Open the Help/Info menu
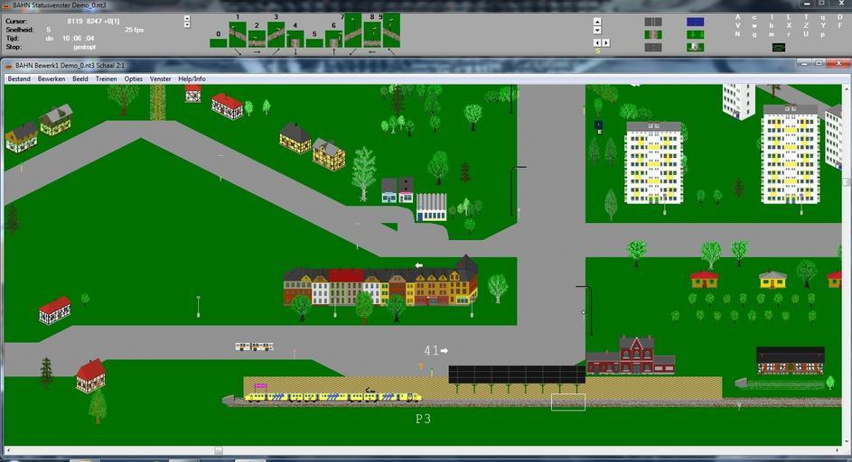 [192, 79]
